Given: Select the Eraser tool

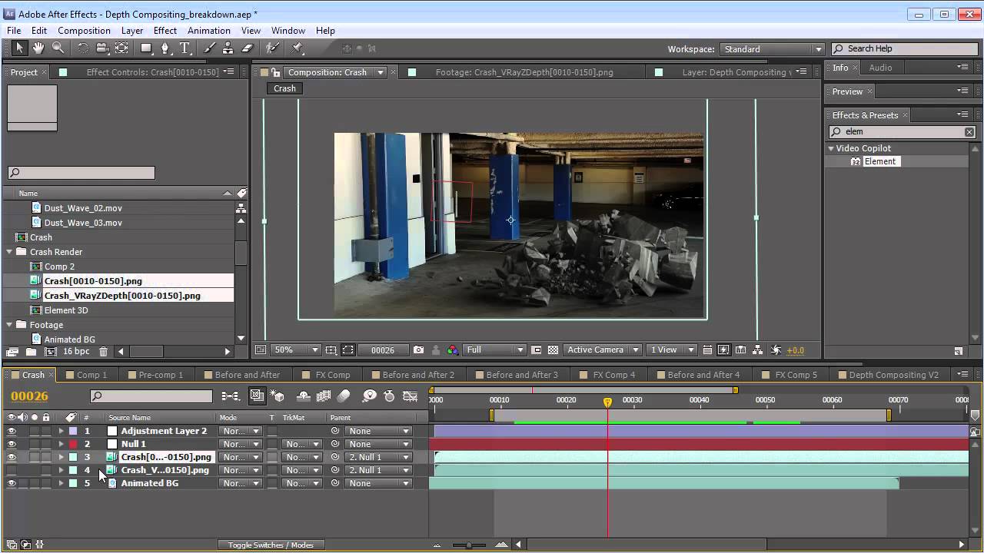Looking at the screenshot, I should click(x=247, y=48).
